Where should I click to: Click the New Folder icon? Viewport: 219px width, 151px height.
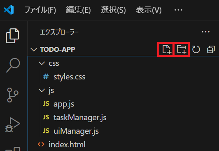click(x=182, y=49)
